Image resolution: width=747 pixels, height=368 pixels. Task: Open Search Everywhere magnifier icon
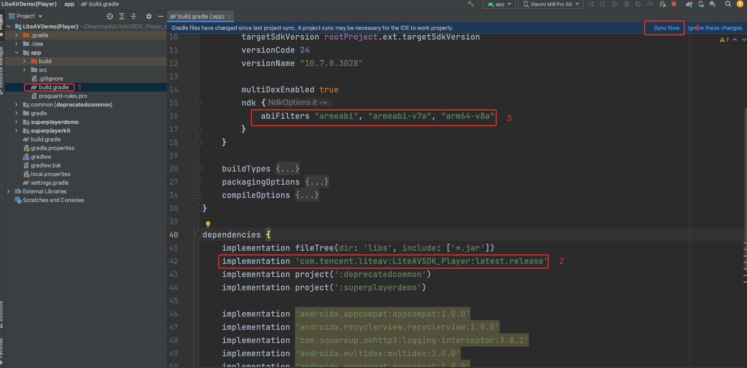(x=728, y=4)
